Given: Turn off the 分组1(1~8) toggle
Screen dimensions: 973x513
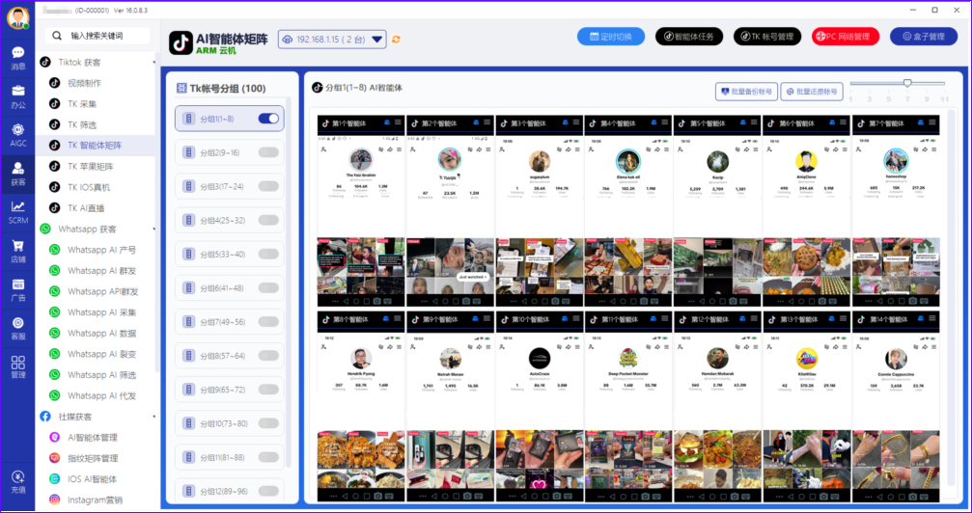Looking at the screenshot, I should pos(268,119).
